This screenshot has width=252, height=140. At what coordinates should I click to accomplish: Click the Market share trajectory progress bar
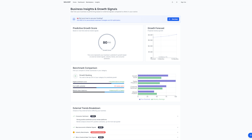pyautogui.click(x=99, y=92)
